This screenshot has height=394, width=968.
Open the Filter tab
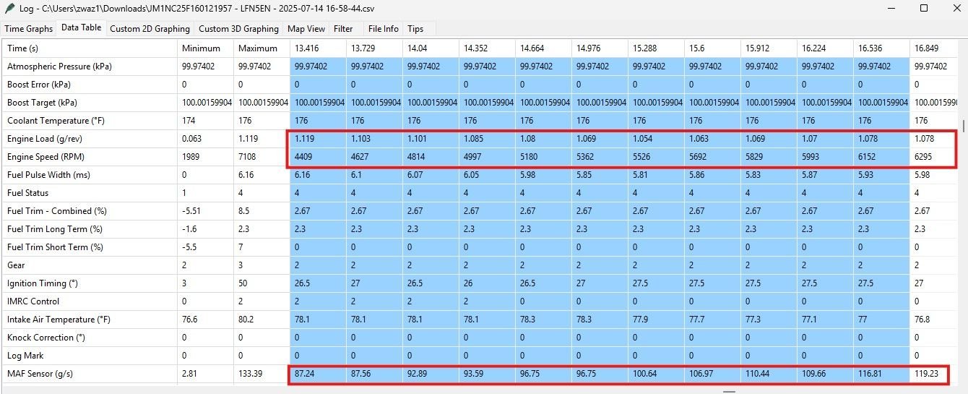click(x=343, y=29)
